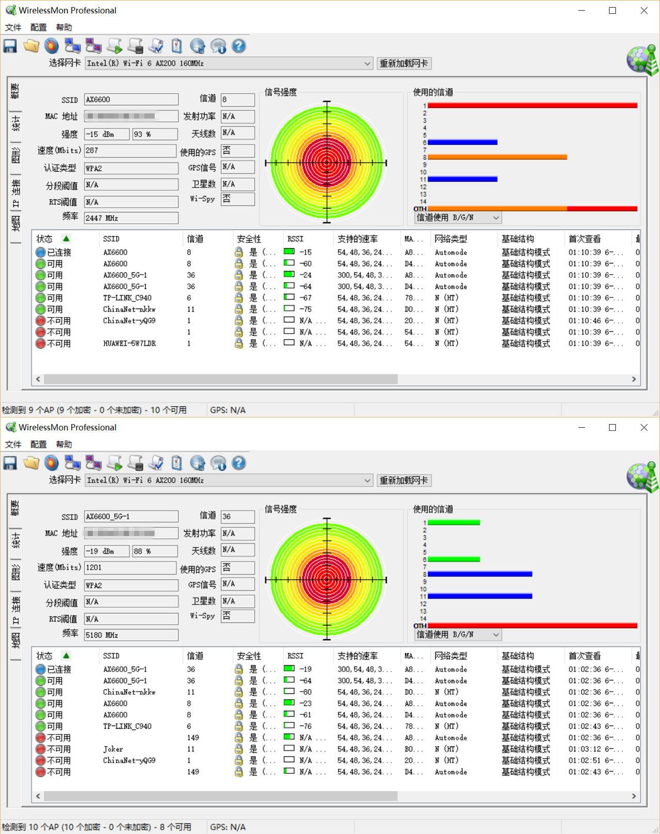Sort by 状态 column header in the 2447 MHz window

pos(65,239)
